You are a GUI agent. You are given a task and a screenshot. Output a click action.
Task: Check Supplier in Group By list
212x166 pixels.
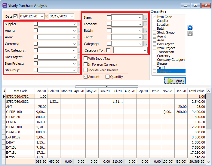pyautogui.click(x=155, y=21)
